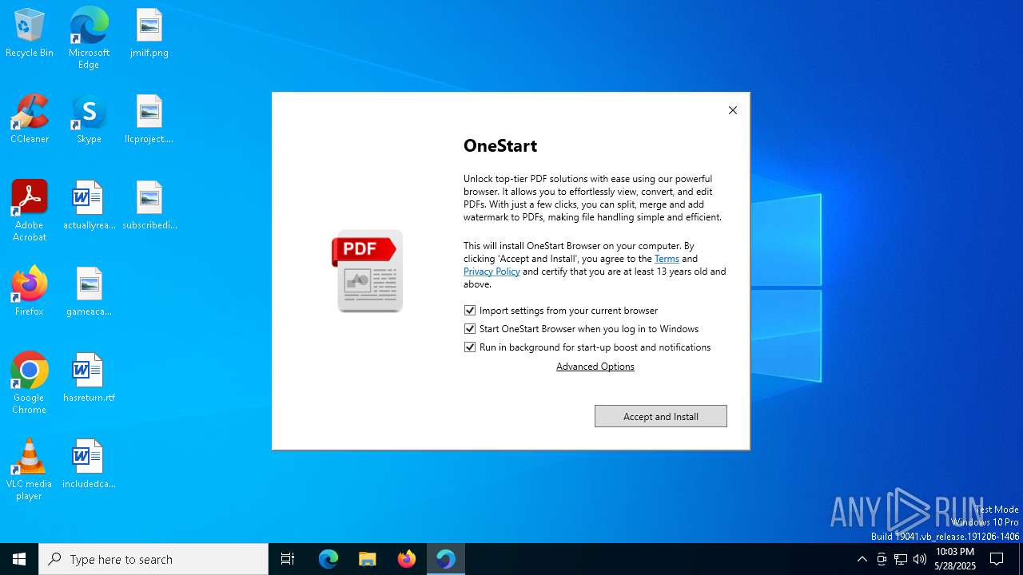Viewport: 1023px width, 575px height.
Task: Uncheck Start OneStart Browser when you log in
Action: [470, 328]
